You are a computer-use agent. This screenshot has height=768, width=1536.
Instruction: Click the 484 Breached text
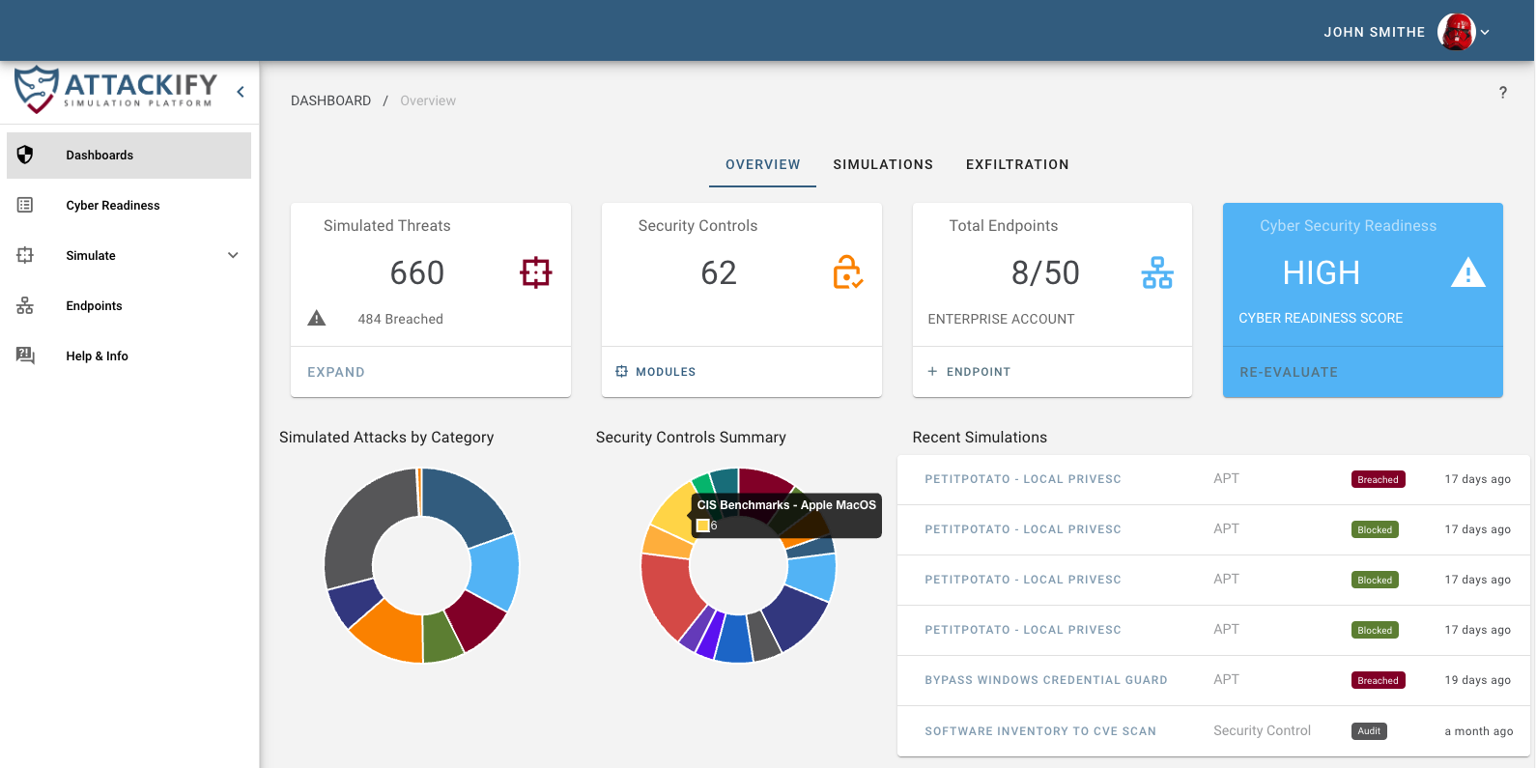[x=400, y=319]
